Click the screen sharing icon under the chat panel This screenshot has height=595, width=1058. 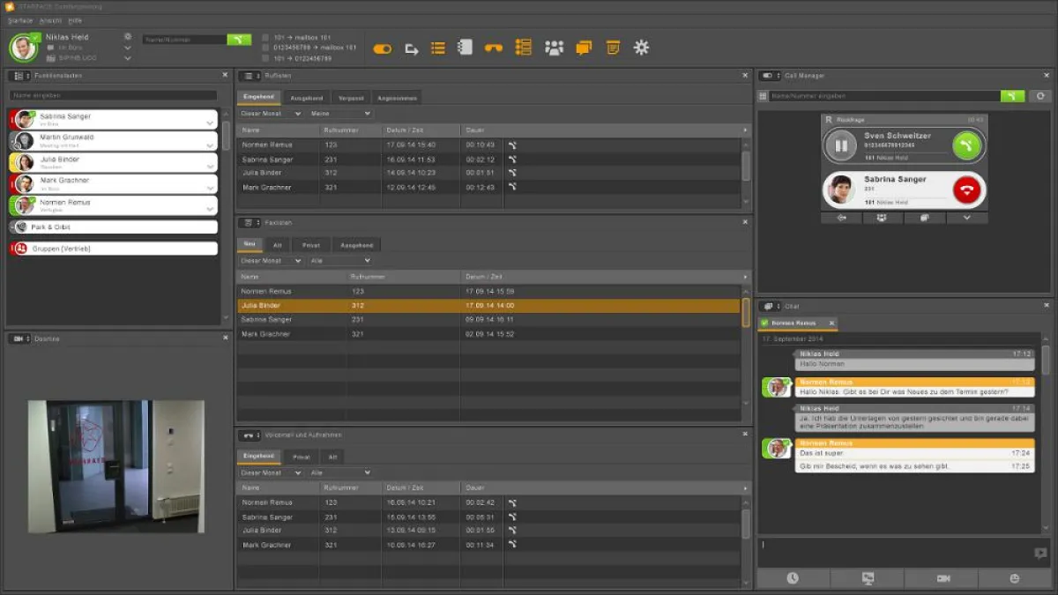[x=868, y=577]
